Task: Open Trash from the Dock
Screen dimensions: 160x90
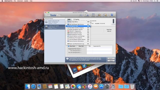Action: click(x=132, y=86)
